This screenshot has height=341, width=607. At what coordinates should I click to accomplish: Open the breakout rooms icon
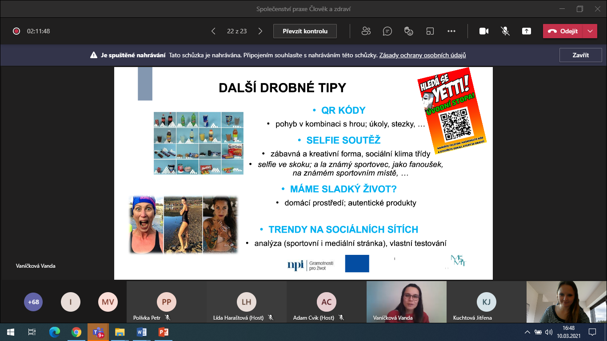coord(430,31)
